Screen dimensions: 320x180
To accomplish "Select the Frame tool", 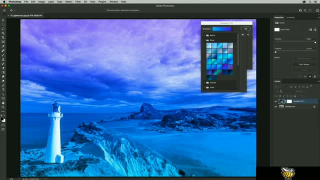I will [x=3, y=42].
